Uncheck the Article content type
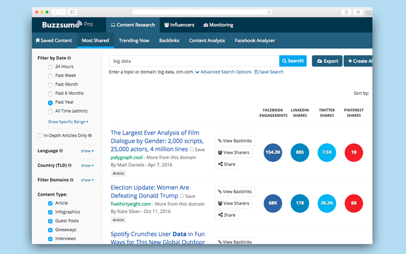This screenshot has width=406, height=254. click(x=50, y=203)
